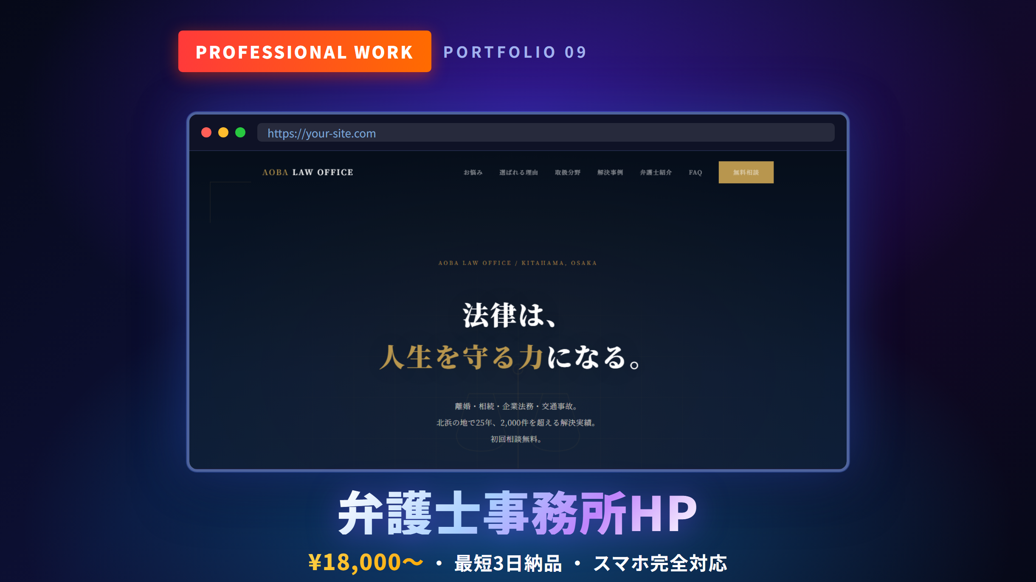The image size is (1036, 582).
Task: Click the yellow minimize window dot
Action: [223, 133]
